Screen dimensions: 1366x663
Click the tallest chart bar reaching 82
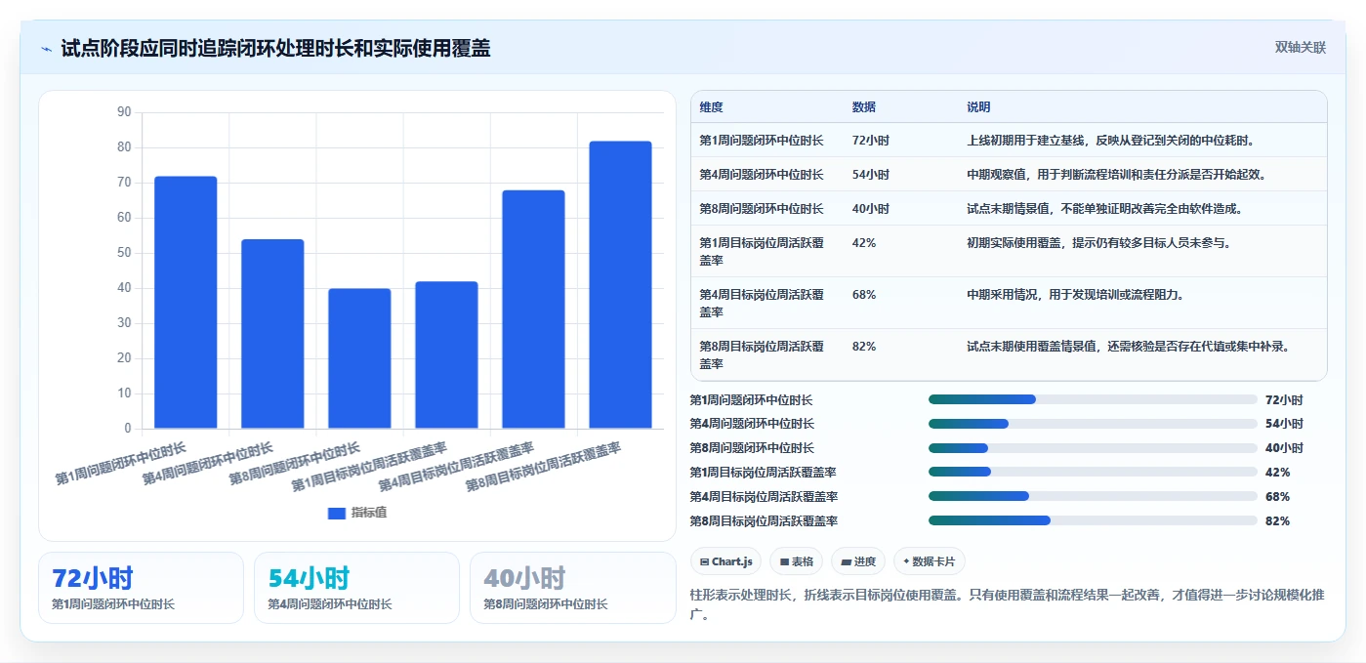coord(620,285)
